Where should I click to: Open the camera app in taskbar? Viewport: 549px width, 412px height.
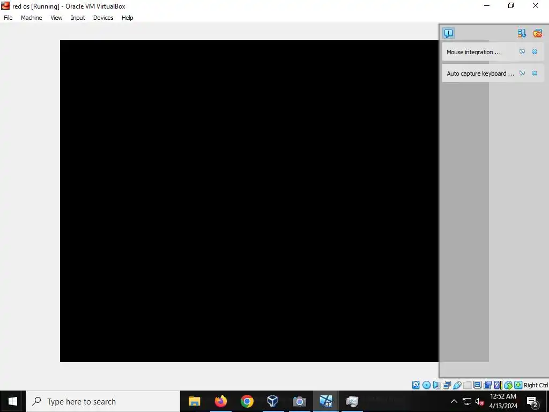[299, 401]
